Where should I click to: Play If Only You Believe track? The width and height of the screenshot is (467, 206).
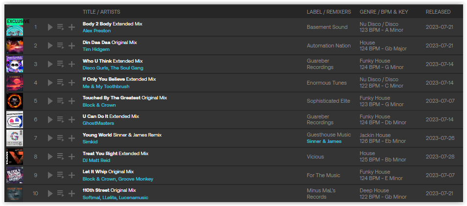(x=50, y=83)
